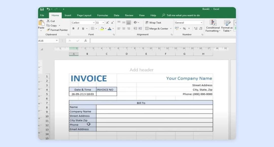Switch to the Insert tab
274x147 pixels.
coord(68,15)
